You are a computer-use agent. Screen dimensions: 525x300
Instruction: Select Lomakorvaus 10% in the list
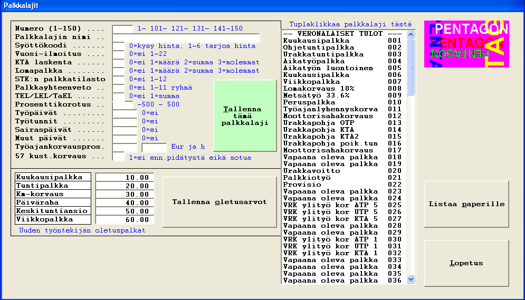click(342, 89)
